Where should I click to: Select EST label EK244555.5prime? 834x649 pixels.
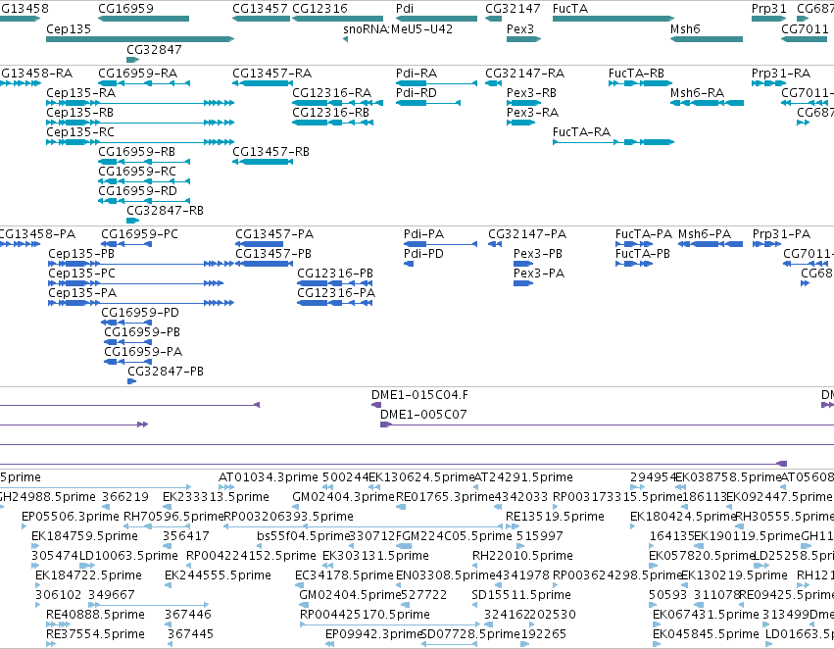[x=219, y=575]
